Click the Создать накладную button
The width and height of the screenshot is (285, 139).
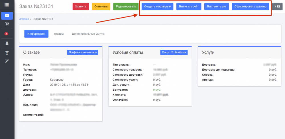pyautogui.click(x=157, y=7)
